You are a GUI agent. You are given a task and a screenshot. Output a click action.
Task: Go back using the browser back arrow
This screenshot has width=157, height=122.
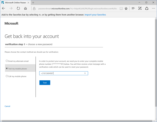[x=4, y=8]
